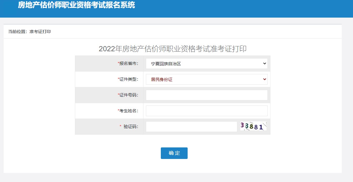Refresh the captcha image showing 33881
The image size is (353, 182).
[x=253, y=126]
